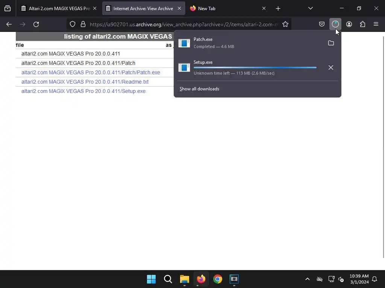Close the New Tab tab
This screenshot has height=288, width=385.
coord(264,8)
